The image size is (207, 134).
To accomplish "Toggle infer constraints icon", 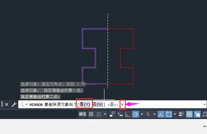I will [x=112, y=114].
